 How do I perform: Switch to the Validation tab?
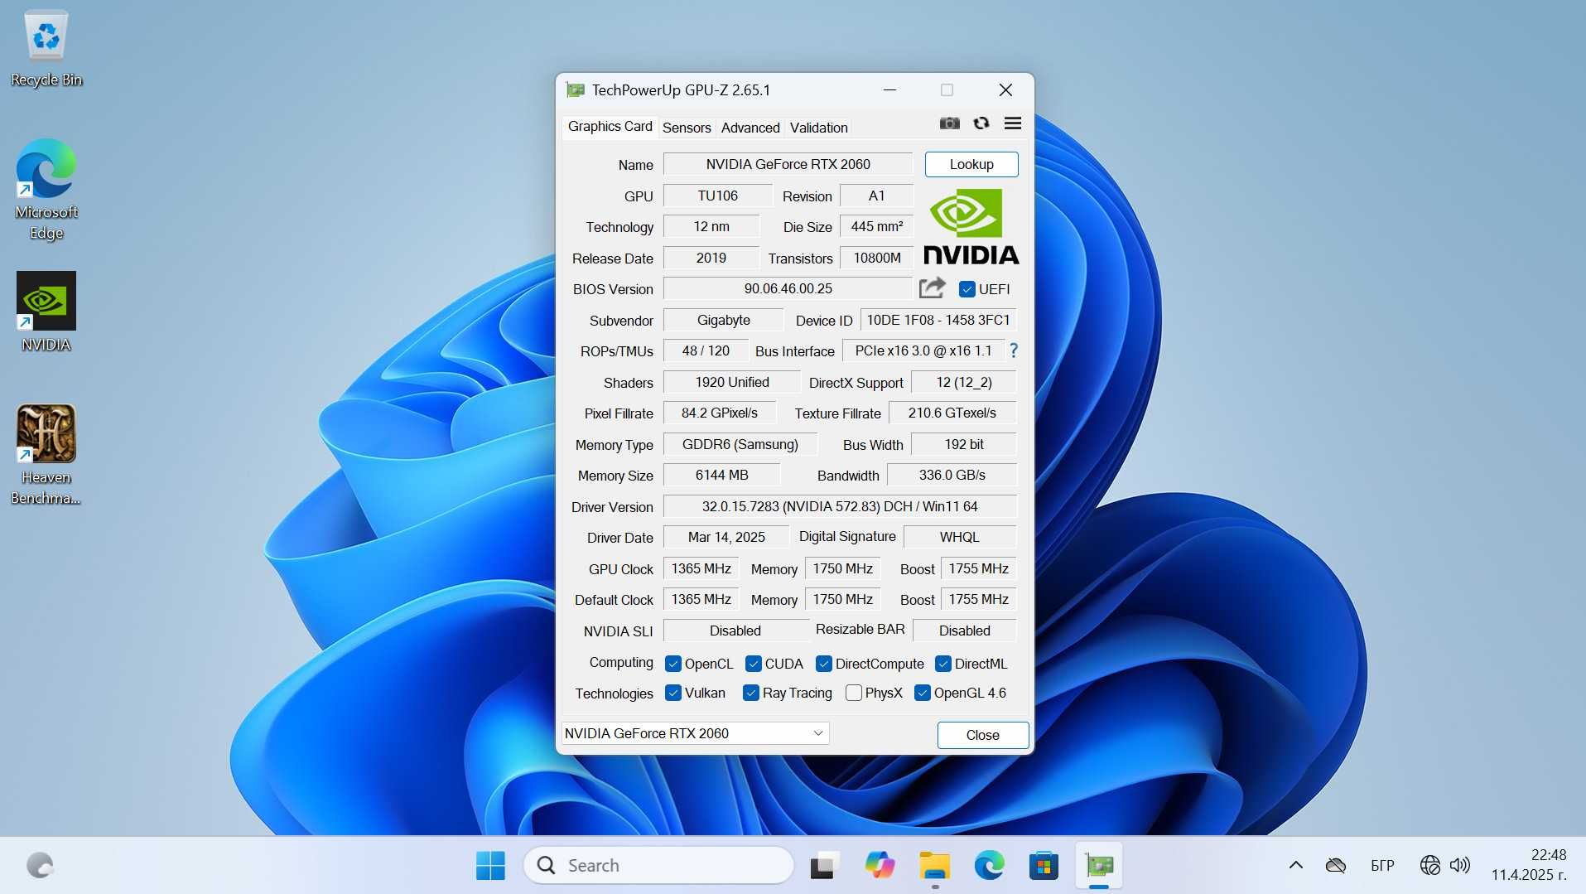[818, 128]
